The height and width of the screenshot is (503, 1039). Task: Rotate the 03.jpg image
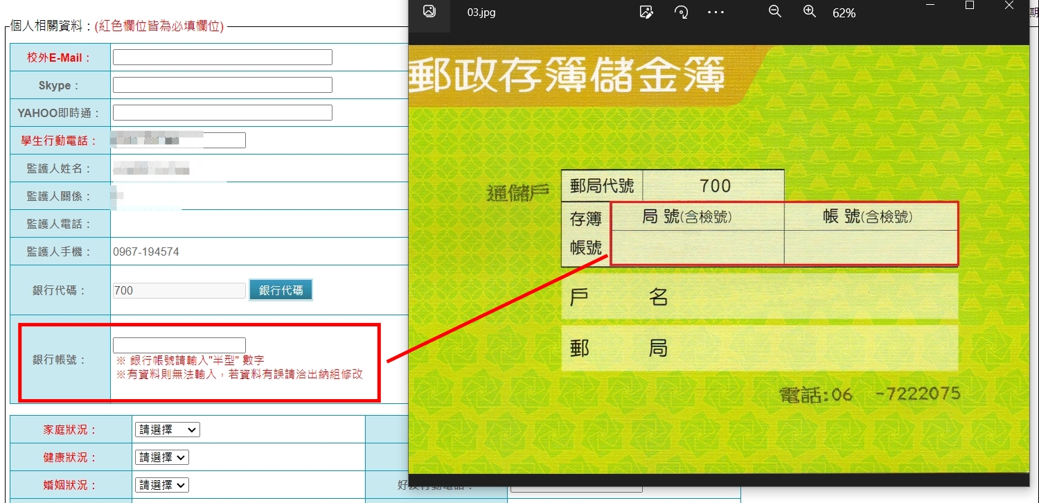click(681, 12)
